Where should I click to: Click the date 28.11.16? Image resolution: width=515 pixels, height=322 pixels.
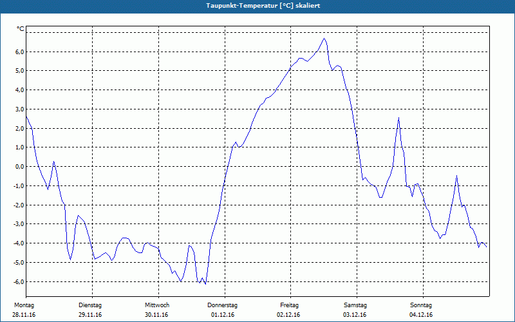pos(24,315)
